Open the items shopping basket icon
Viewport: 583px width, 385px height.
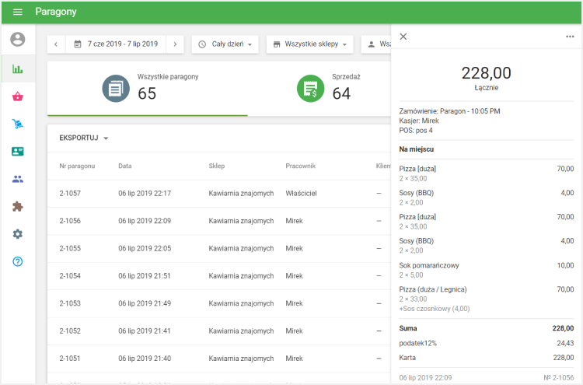[17, 96]
